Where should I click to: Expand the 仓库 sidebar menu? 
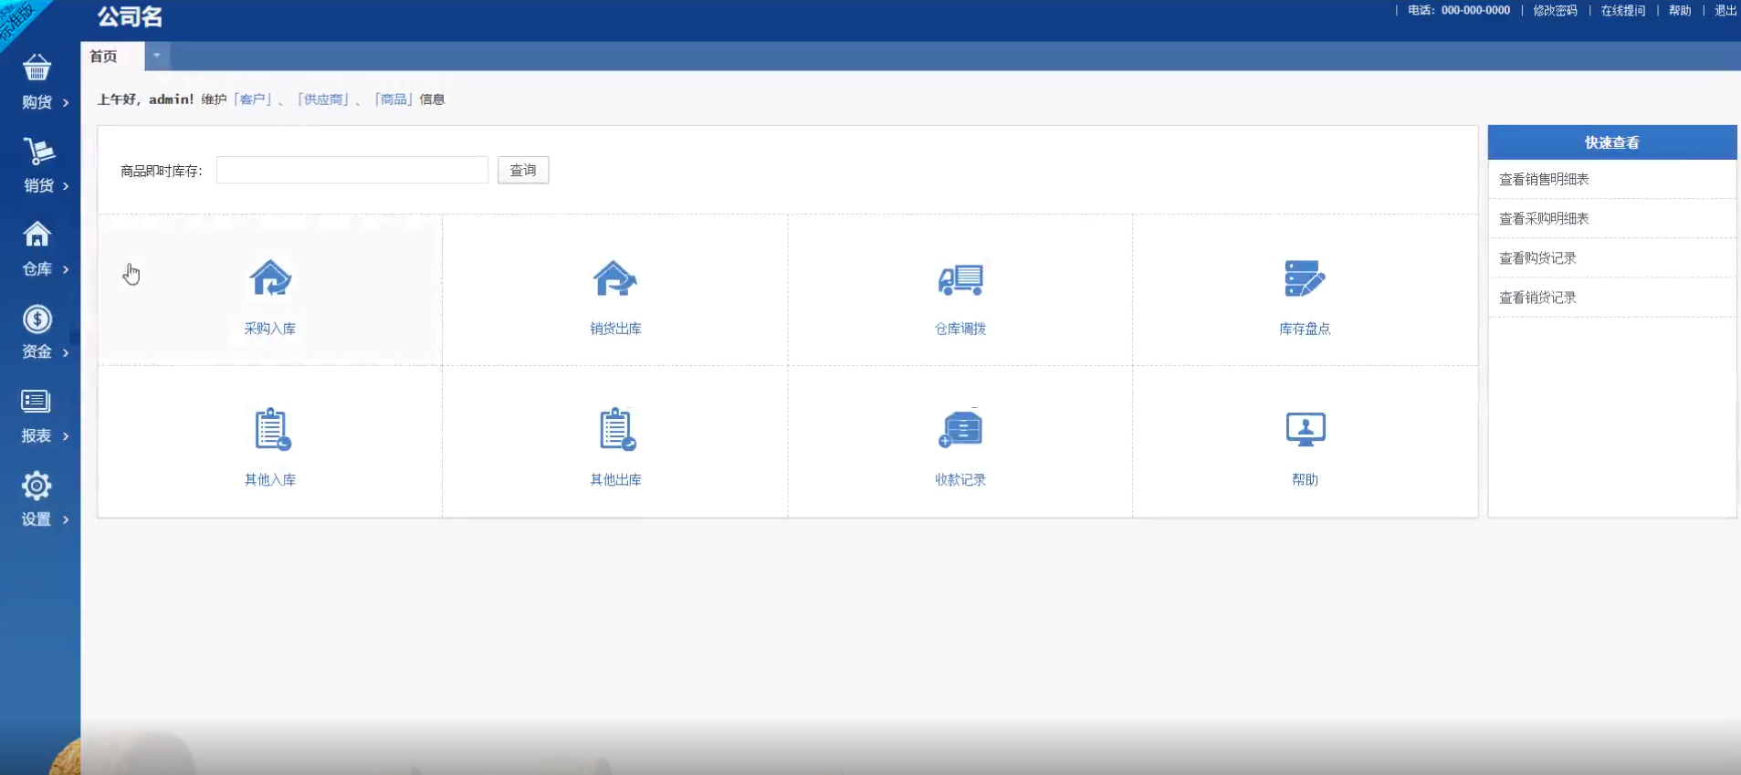38,248
